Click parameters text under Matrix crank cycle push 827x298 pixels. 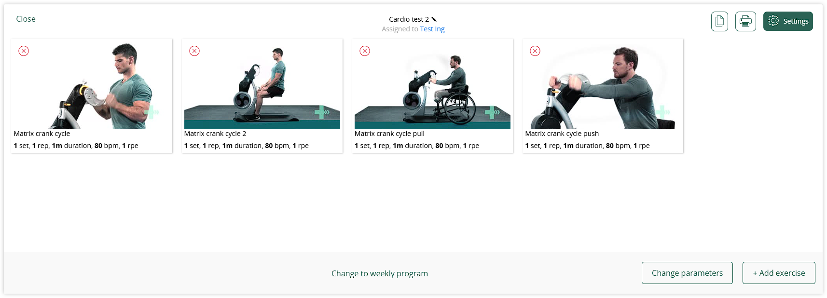point(587,146)
